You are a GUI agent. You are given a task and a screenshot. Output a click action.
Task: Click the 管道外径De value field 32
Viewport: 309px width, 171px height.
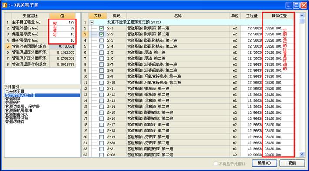tap(62, 28)
